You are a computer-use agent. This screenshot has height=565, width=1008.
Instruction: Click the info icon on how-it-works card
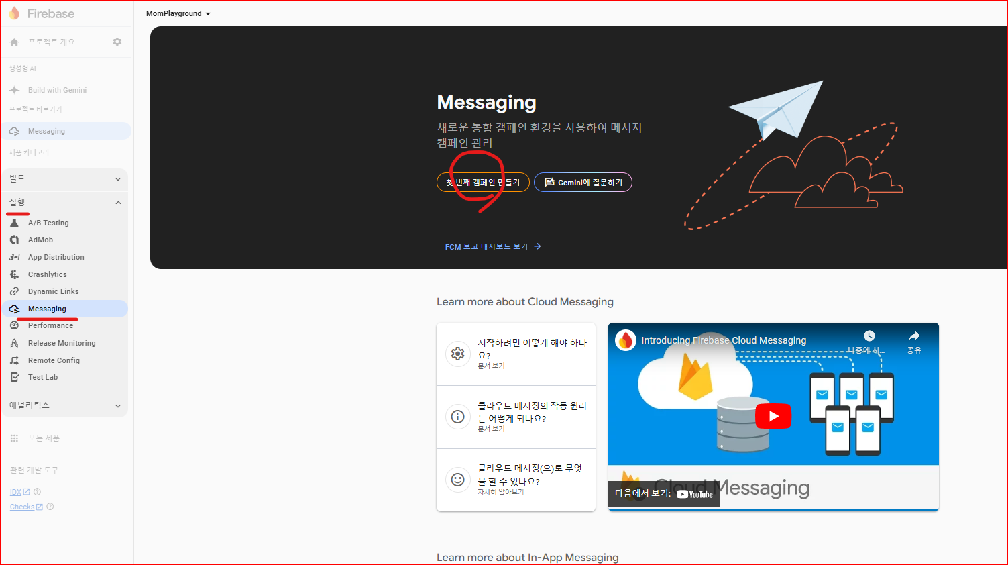tap(458, 417)
